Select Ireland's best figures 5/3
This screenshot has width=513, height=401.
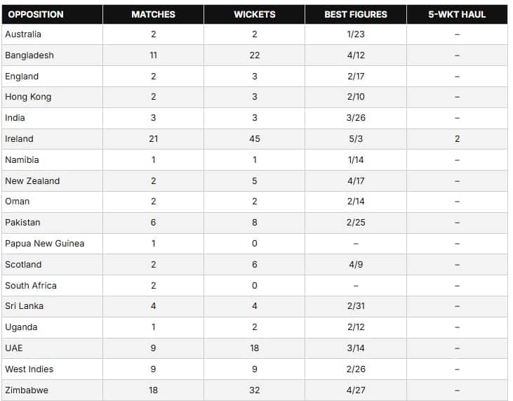[355, 139]
